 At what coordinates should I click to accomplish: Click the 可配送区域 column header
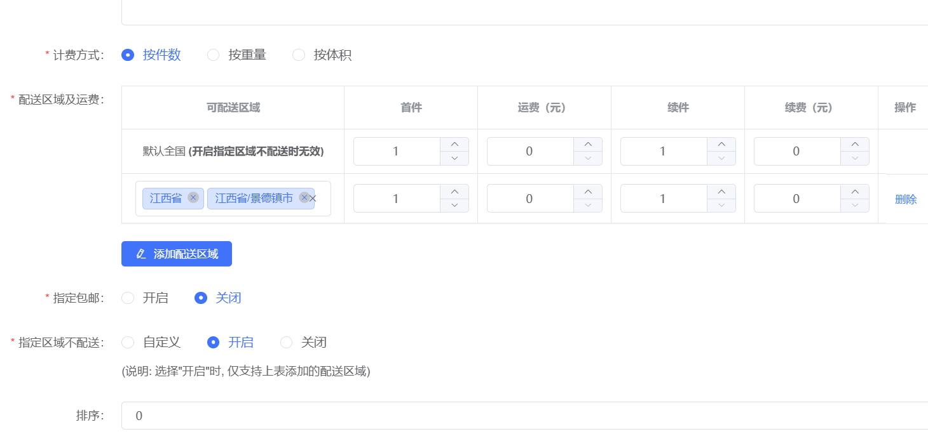click(233, 108)
